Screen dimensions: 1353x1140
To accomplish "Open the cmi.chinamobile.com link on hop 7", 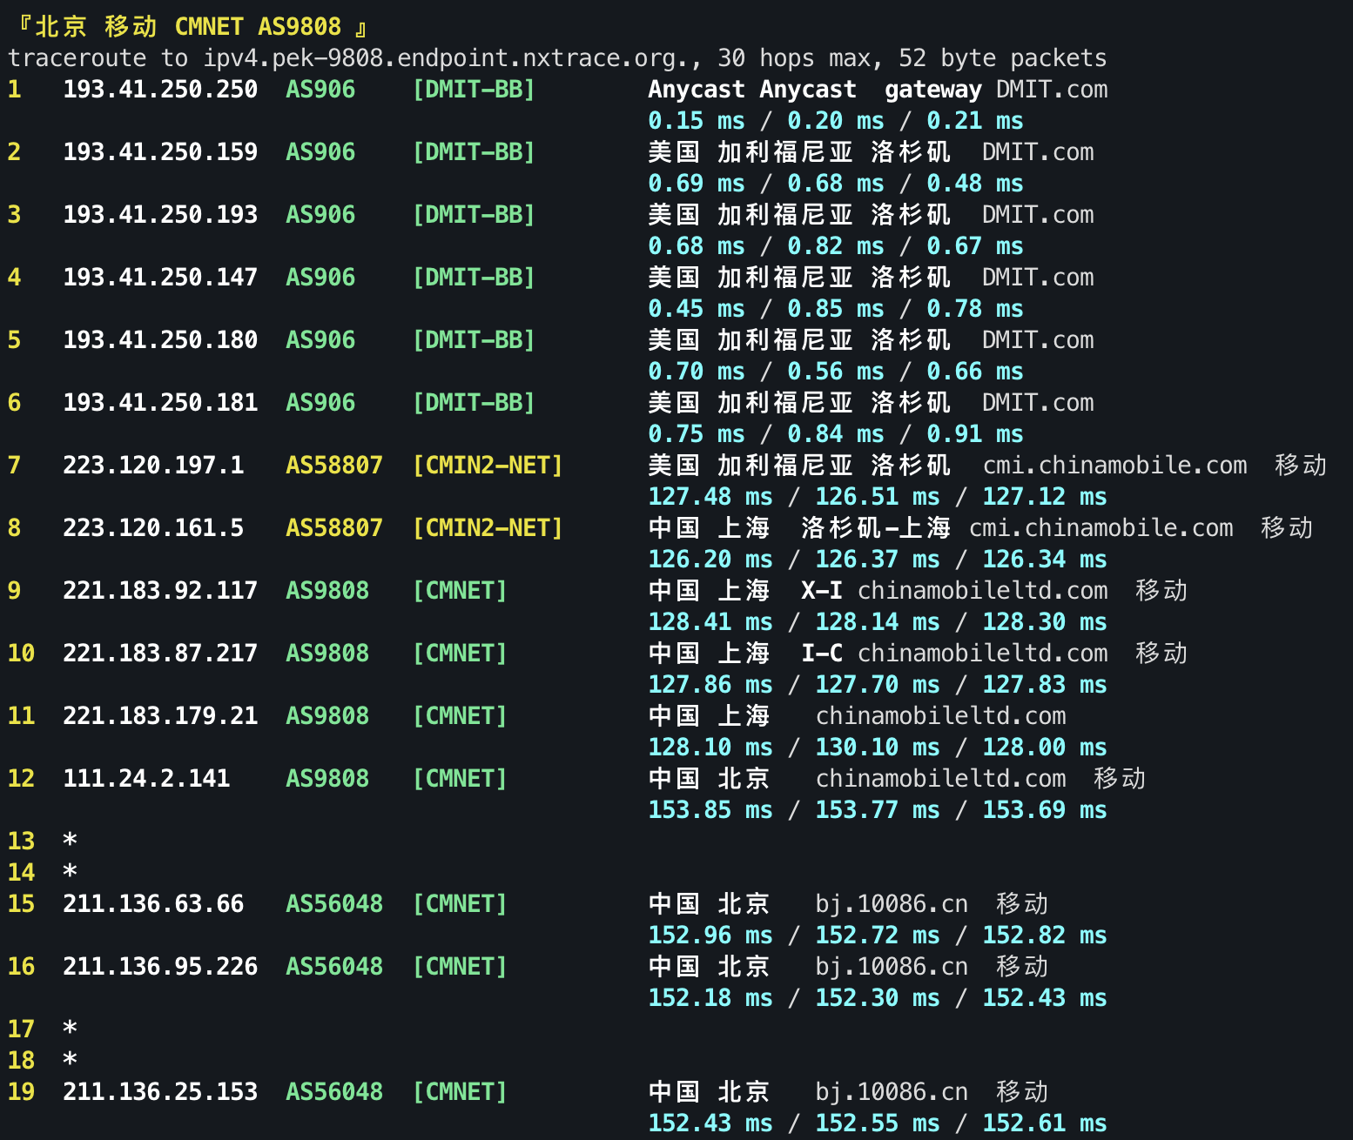I will pyautogui.click(x=1115, y=466).
